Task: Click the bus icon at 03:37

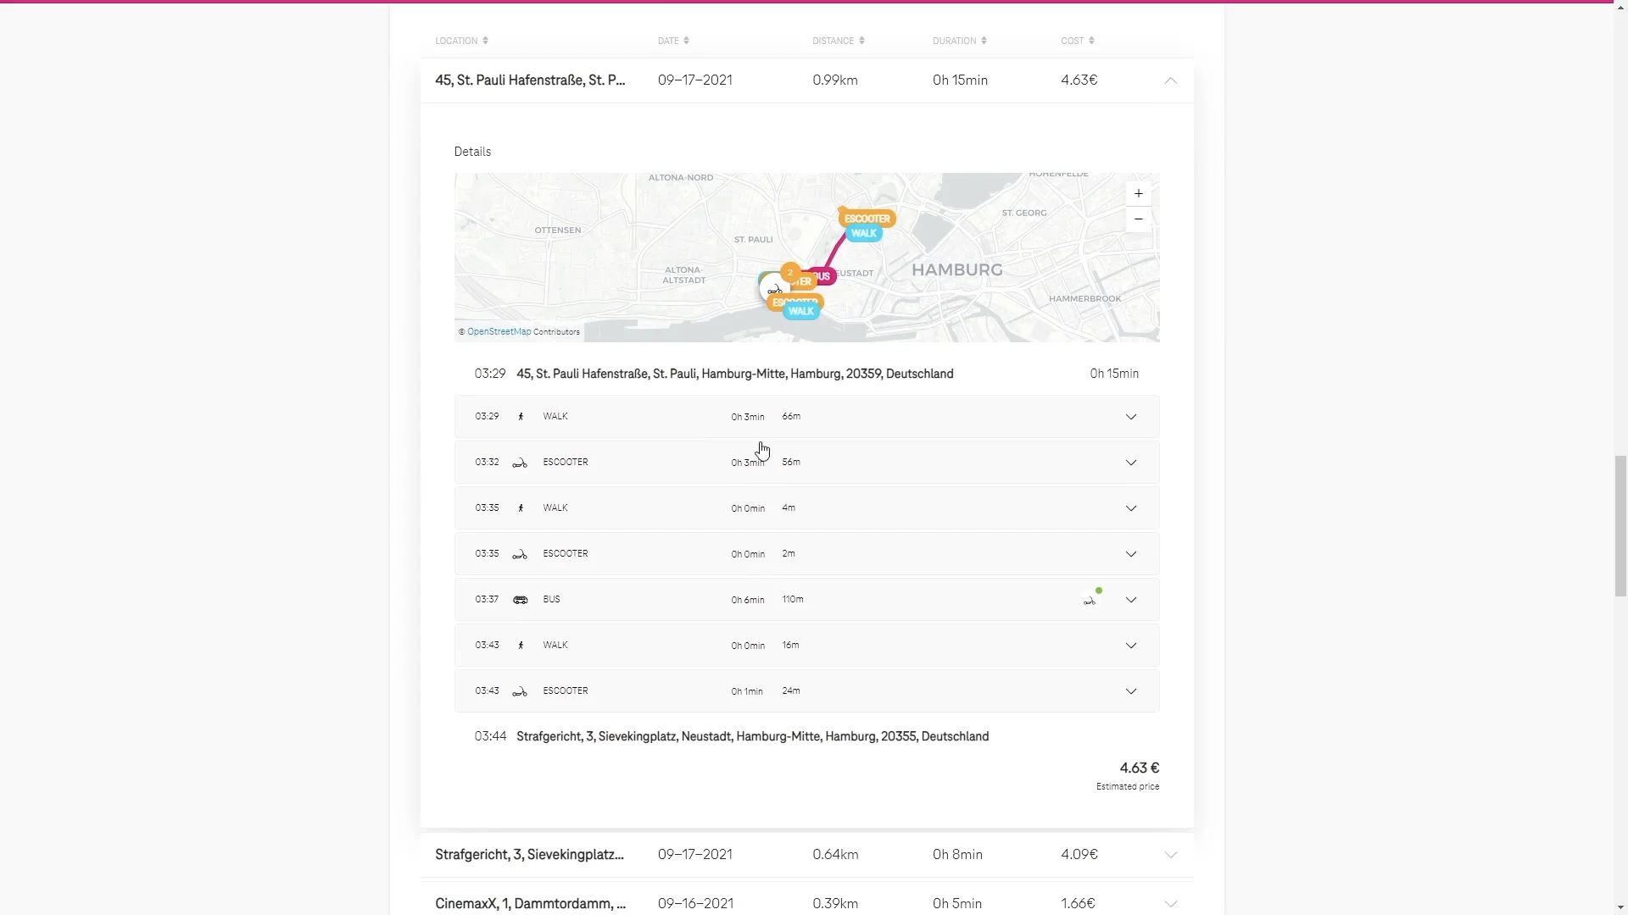Action: 521,600
